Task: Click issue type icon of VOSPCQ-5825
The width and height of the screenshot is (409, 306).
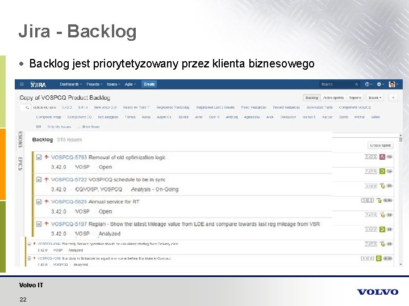Action: click(x=39, y=202)
